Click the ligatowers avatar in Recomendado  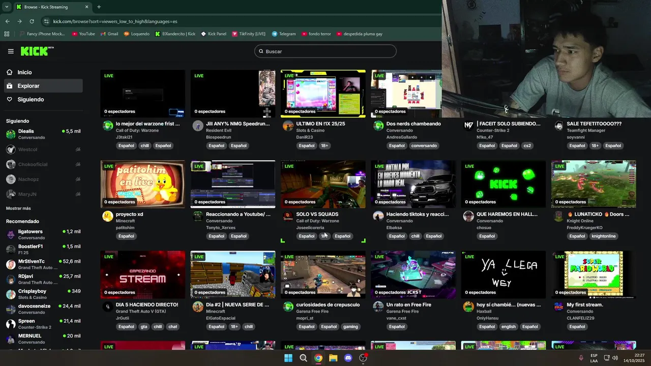(x=11, y=234)
